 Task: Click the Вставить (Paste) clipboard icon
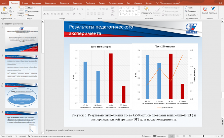[5, 9]
